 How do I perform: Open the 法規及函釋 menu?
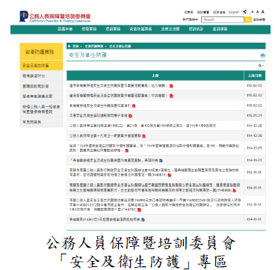point(170,29)
